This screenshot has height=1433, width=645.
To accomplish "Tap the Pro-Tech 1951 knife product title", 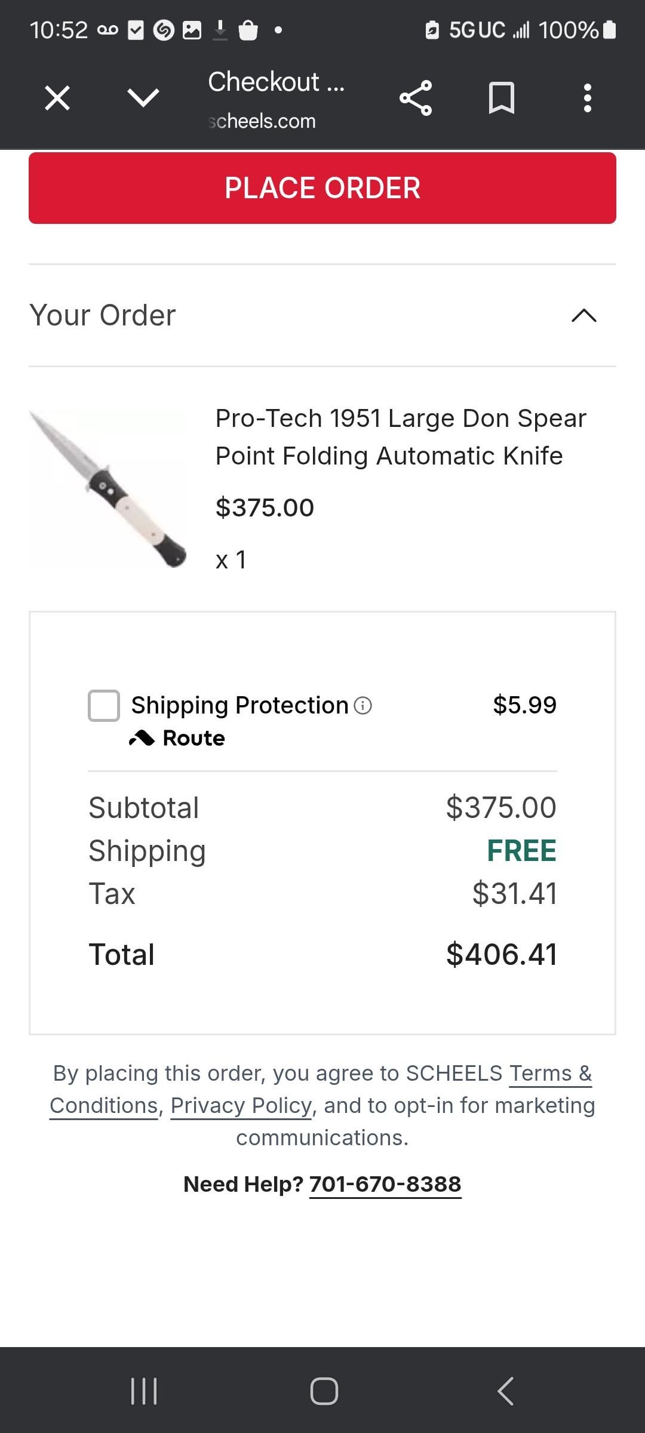I will pyautogui.click(x=400, y=437).
